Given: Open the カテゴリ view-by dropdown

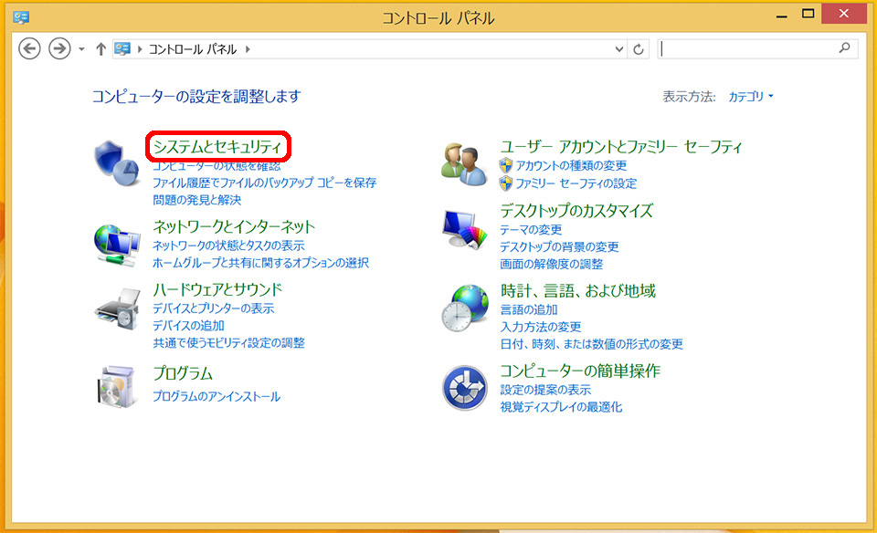Looking at the screenshot, I should click(x=751, y=97).
